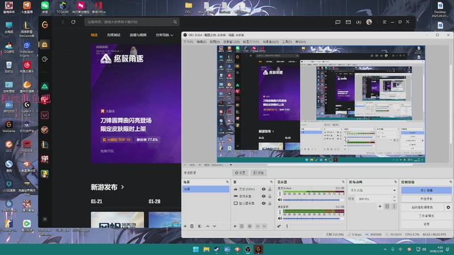
Task: Open 麦克风/Aux options three-dot icon
Action: click(x=280, y=193)
